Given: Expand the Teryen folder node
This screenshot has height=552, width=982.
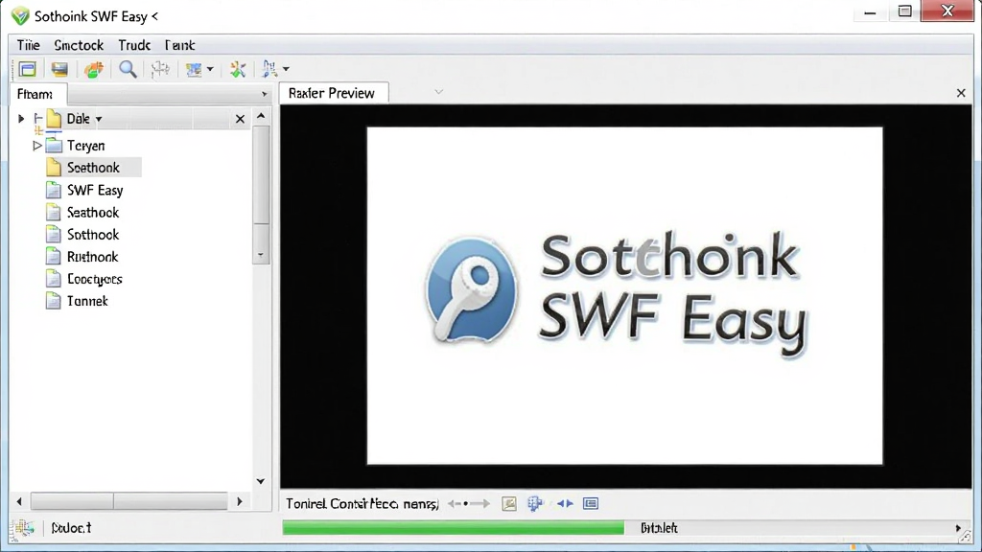Looking at the screenshot, I should click(x=37, y=146).
